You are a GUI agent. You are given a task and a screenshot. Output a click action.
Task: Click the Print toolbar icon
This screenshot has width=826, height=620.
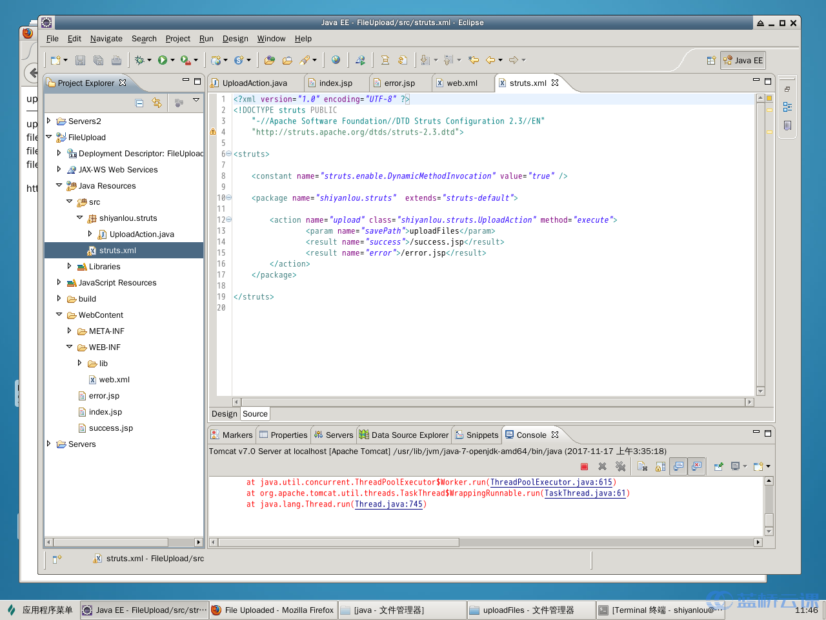click(x=116, y=60)
